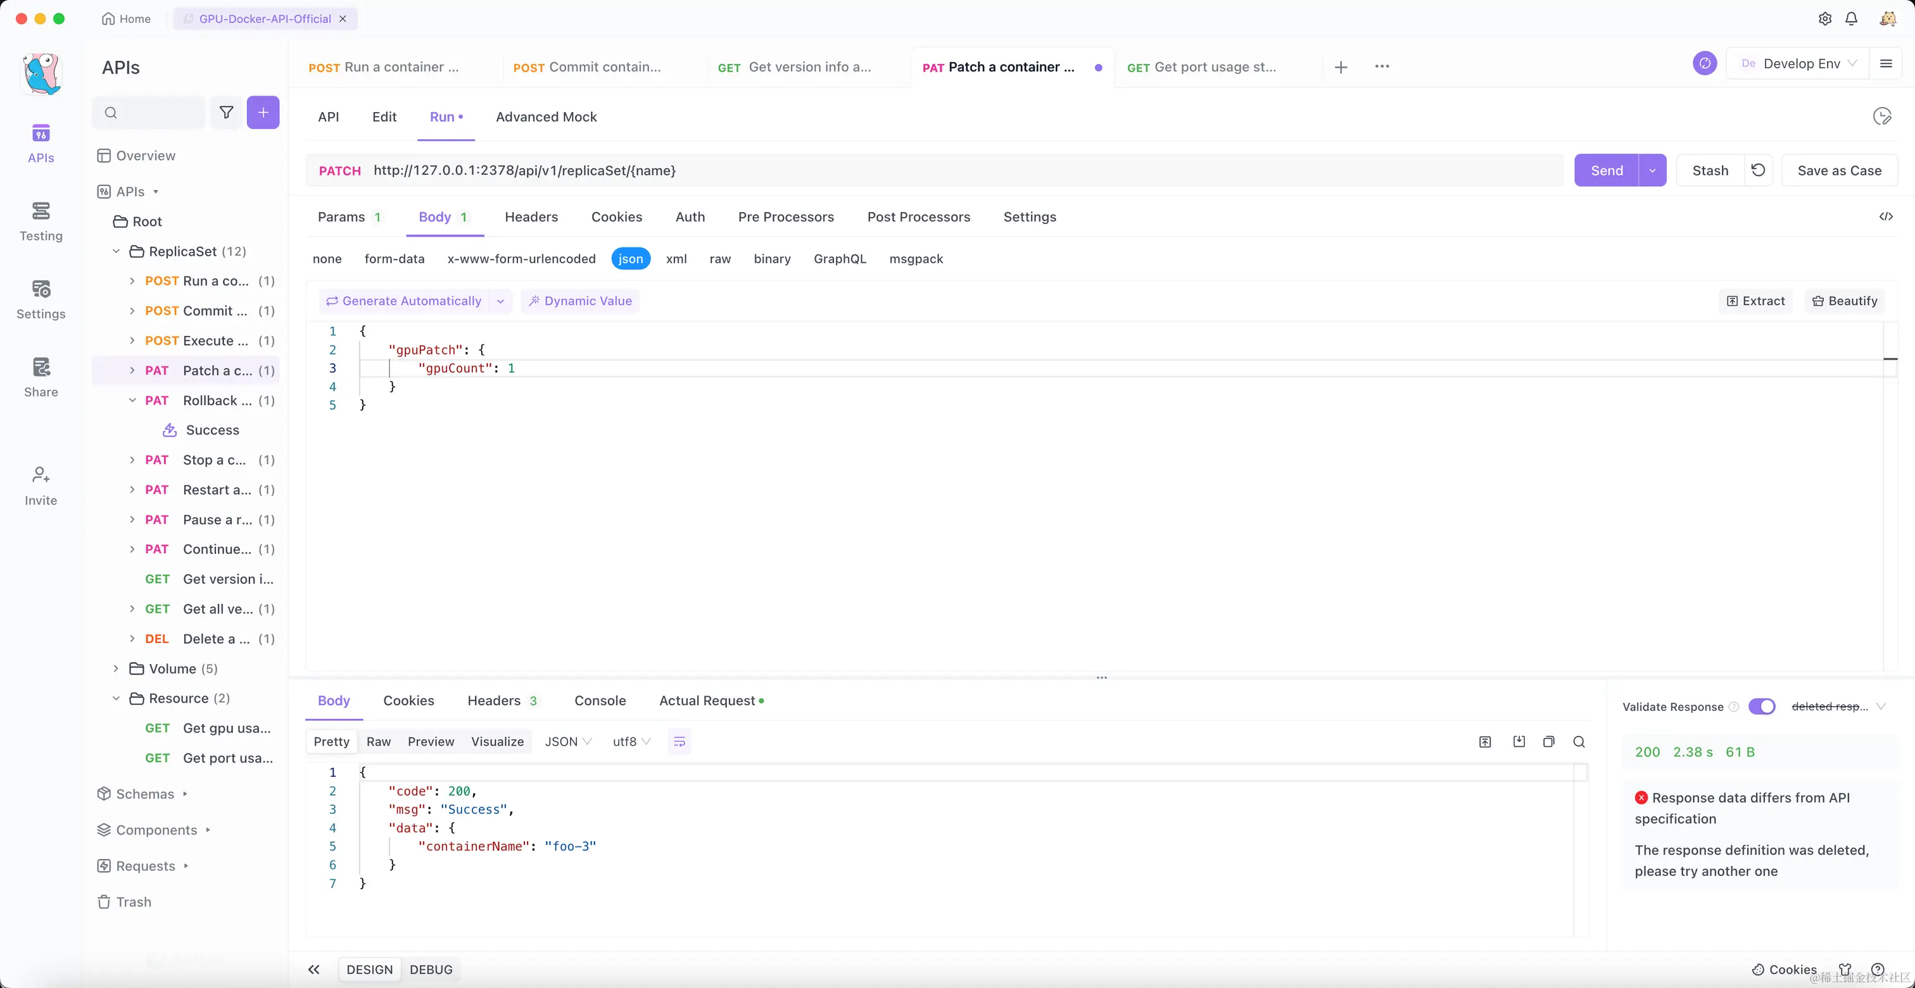Image resolution: width=1915 pixels, height=988 pixels.
Task: Open the generate code icon
Action: pyautogui.click(x=1886, y=216)
